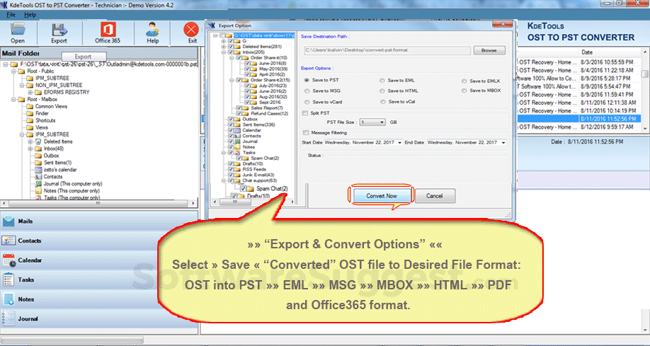Click the Calendar icon in Export Option tree

[237, 130]
